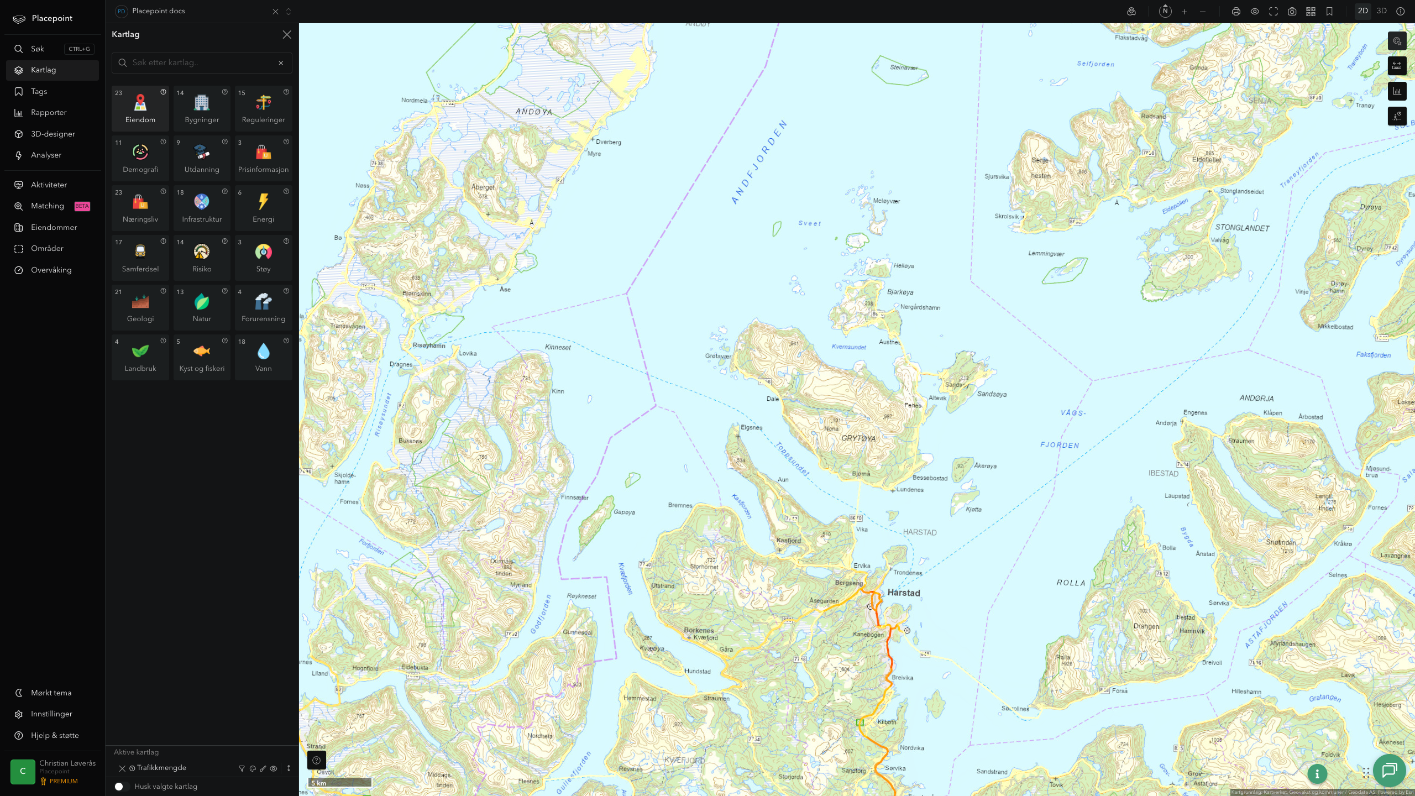Go to Rapporter in the sidebar
This screenshot has width=1415, height=796.
point(52,113)
